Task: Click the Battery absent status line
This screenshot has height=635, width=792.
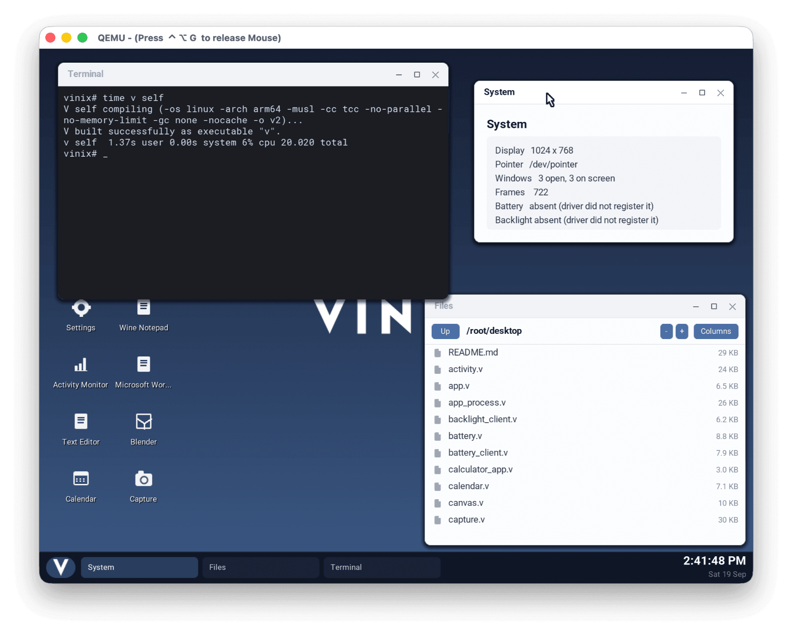Action: click(x=574, y=206)
